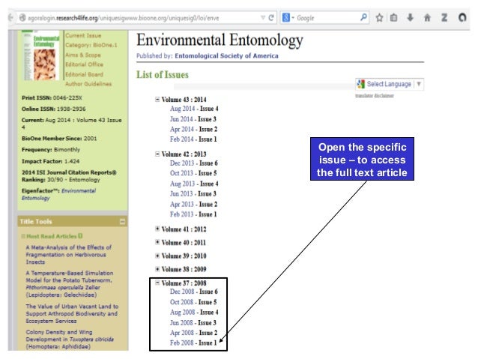Open Jun 2008 Issue 3

click(x=193, y=323)
